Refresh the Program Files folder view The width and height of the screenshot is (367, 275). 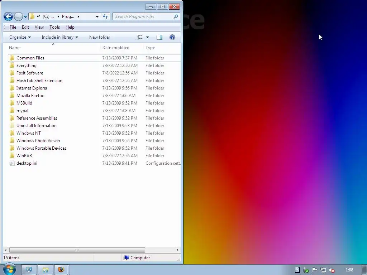(105, 16)
